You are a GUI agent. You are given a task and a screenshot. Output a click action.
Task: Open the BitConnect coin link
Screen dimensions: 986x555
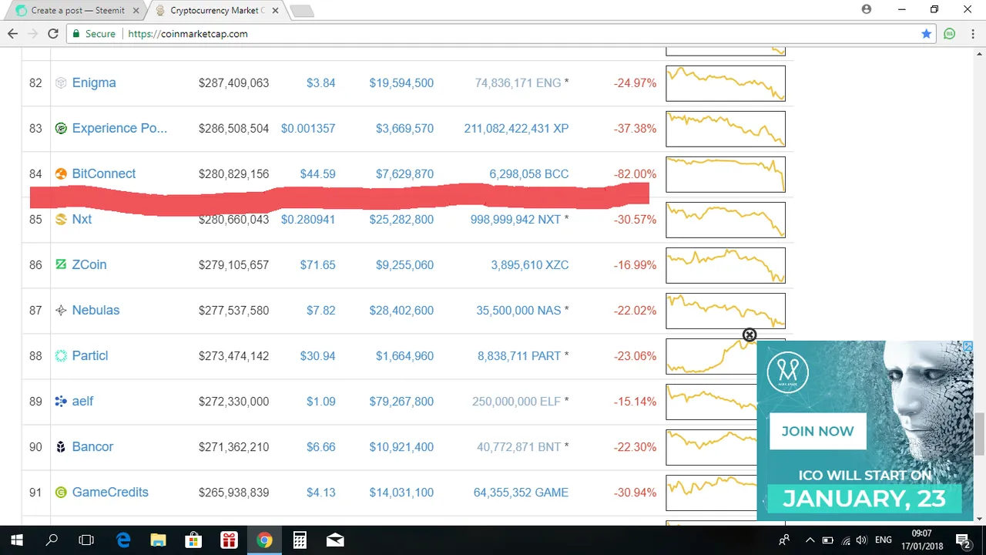click(104, 173)
